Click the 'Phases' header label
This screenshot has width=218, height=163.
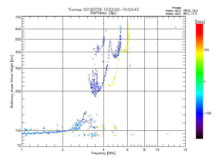tap(176, 8)
